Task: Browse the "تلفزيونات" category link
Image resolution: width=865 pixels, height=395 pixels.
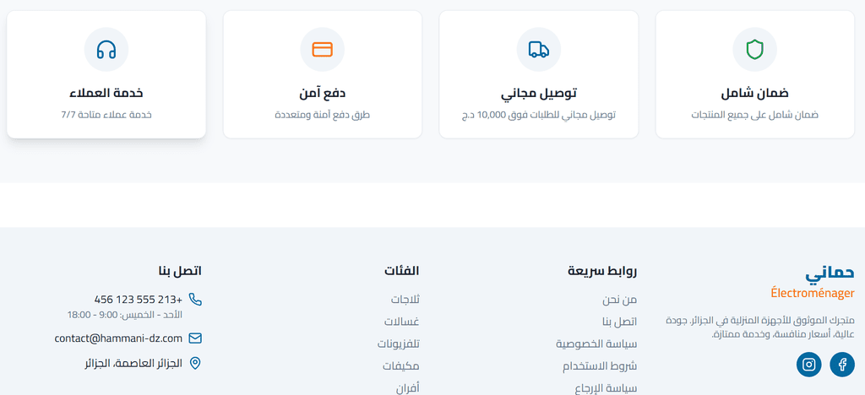Action: pos(398,344)
